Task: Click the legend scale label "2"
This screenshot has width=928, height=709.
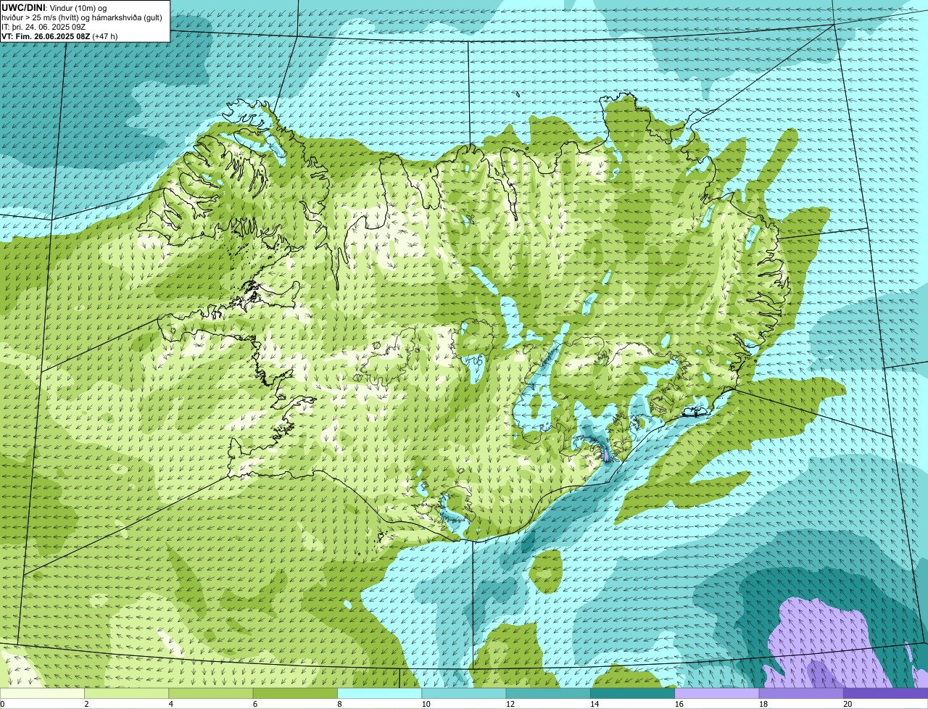Action: (86, 704)
